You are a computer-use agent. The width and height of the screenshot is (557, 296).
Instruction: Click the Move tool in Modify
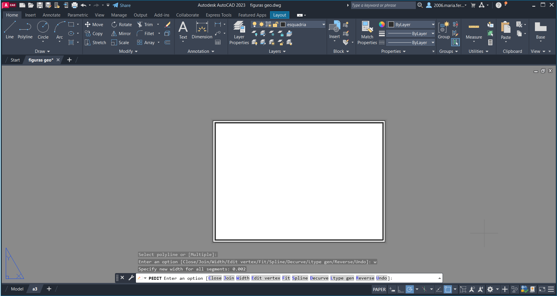coord(94,25)
